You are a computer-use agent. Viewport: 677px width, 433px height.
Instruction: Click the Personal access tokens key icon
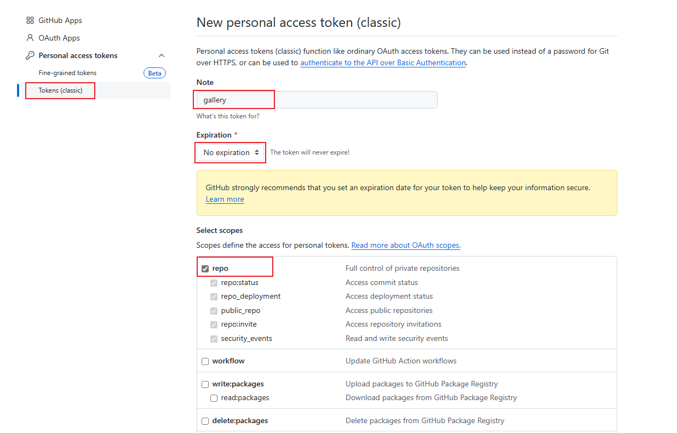click(x=30, y=55)
